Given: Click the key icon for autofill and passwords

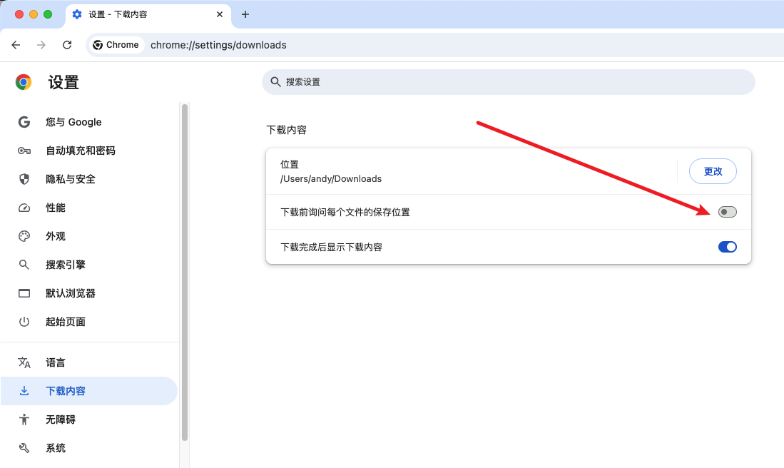Looking at the screenshot, I should point(24,151).
